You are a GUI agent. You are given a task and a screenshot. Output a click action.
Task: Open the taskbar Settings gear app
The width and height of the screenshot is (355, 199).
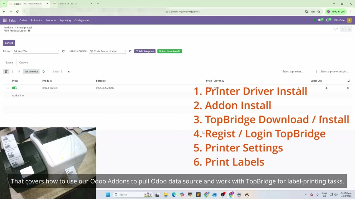click(x=239, y=195)
